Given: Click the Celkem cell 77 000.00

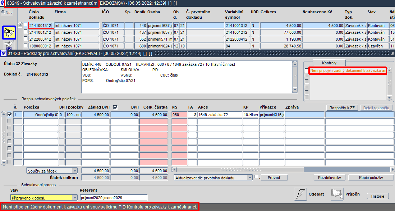Looking at the screenshot, I should click(x=281, y=32).
